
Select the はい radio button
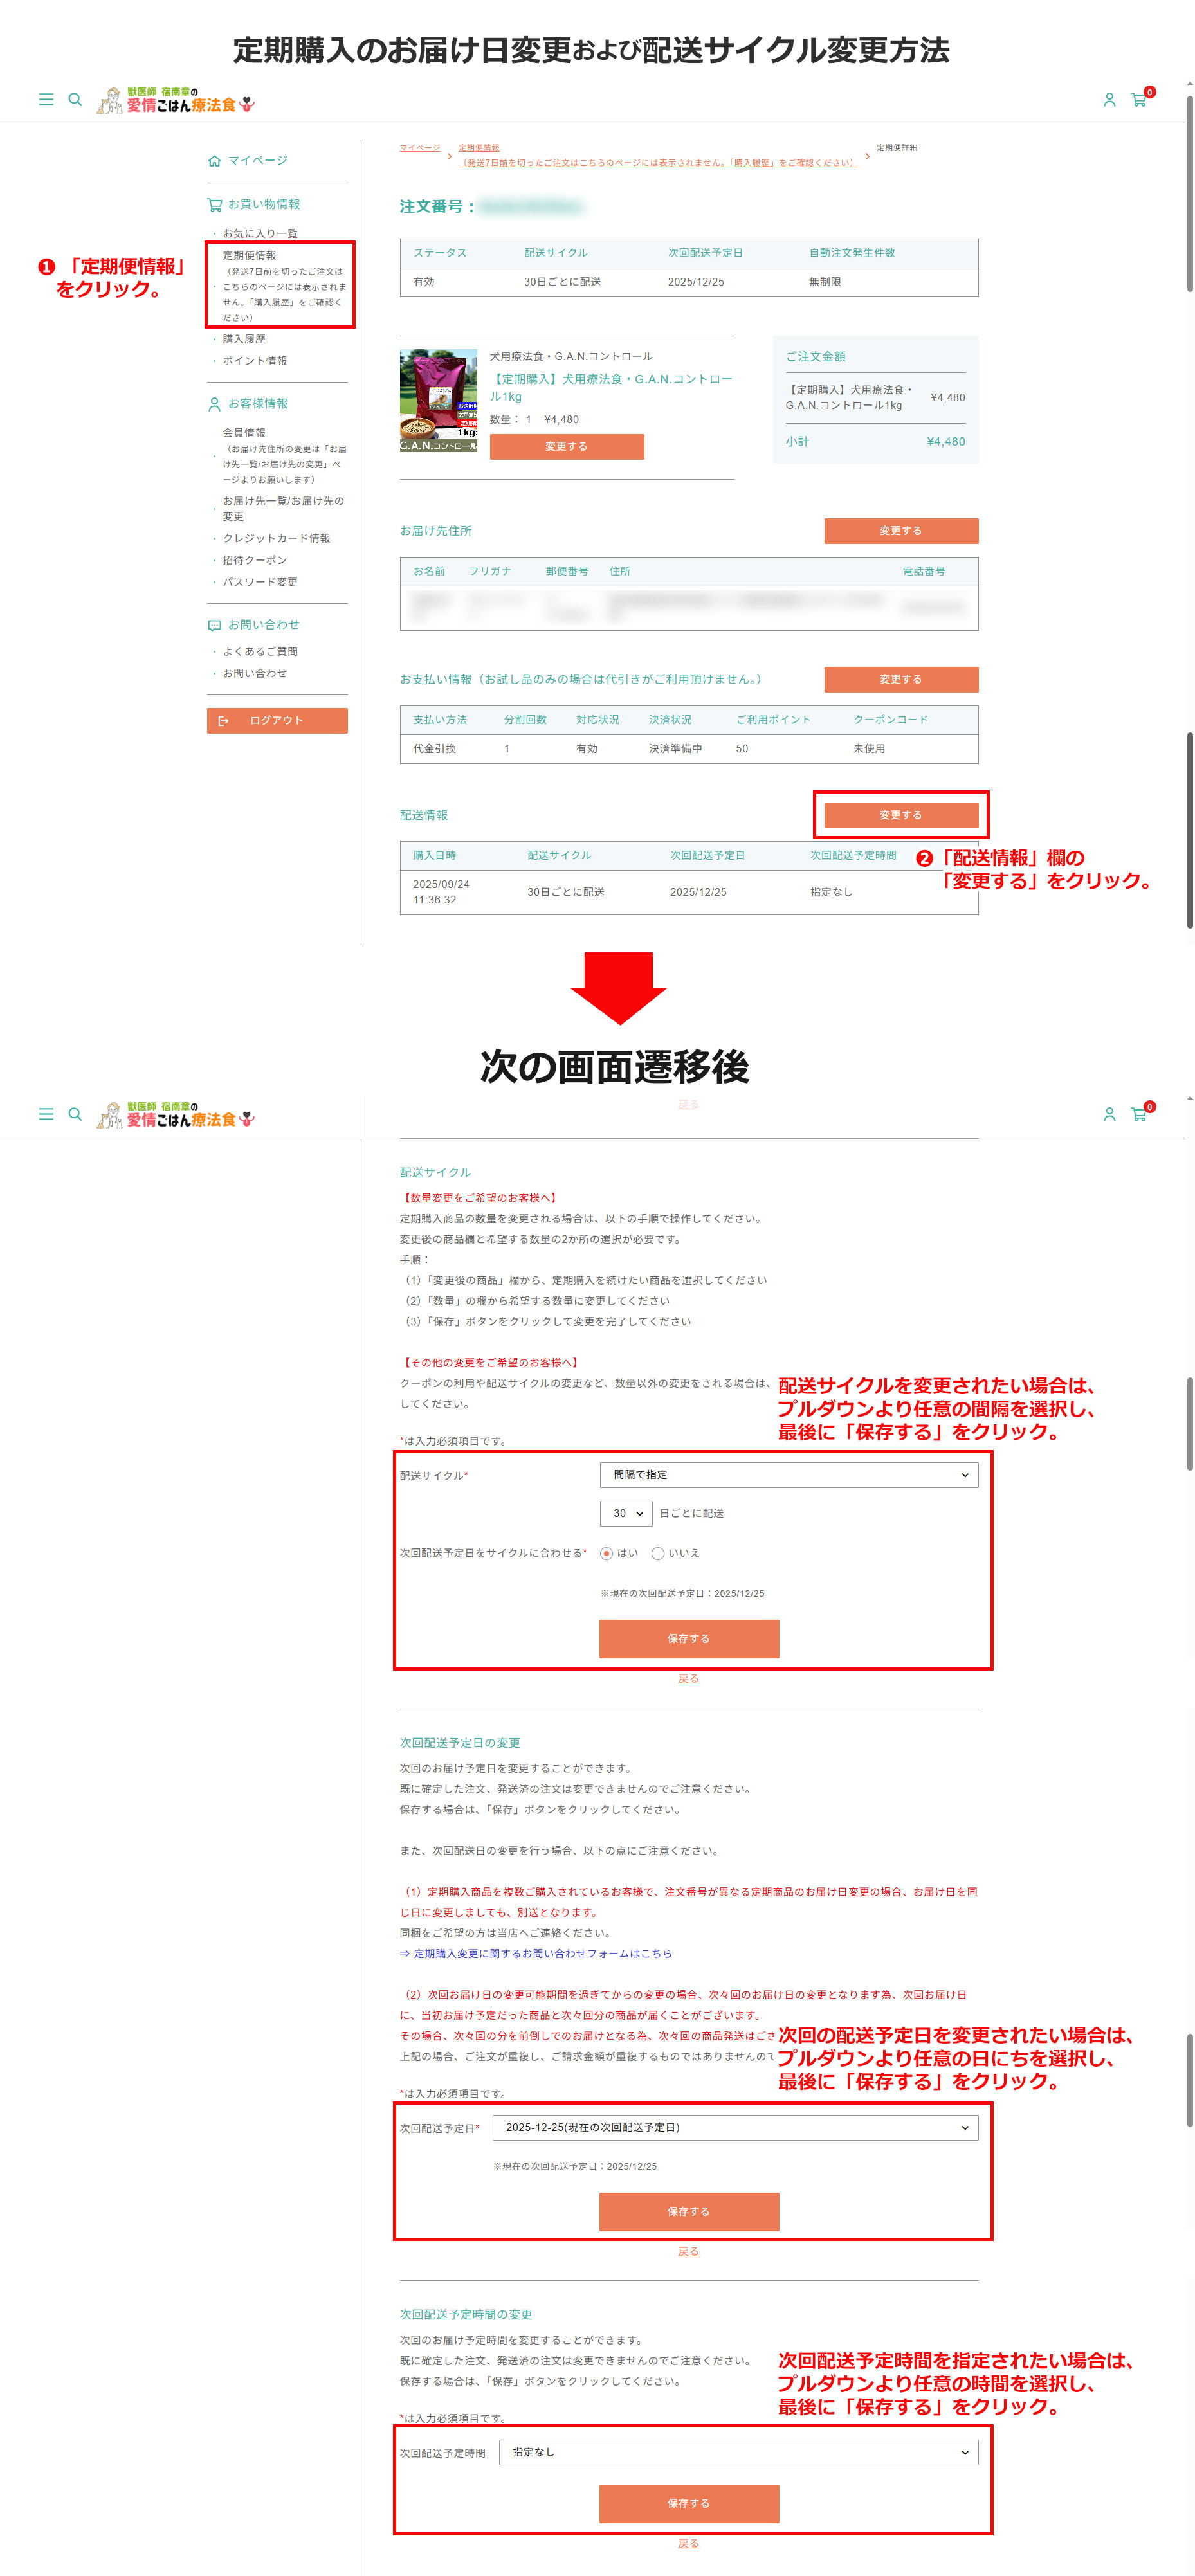click(x=607, y=1553)
